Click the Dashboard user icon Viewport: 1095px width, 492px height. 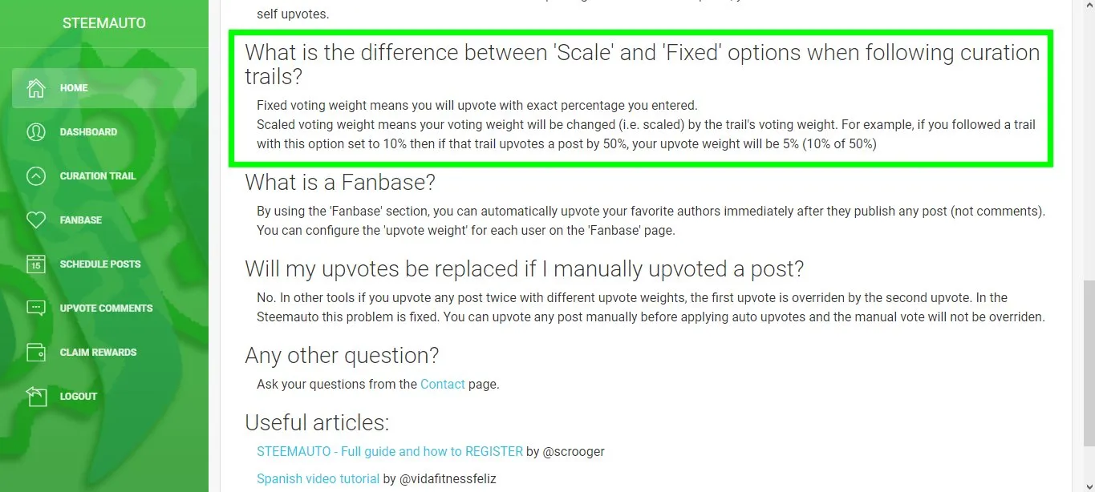tap(36, 132)
